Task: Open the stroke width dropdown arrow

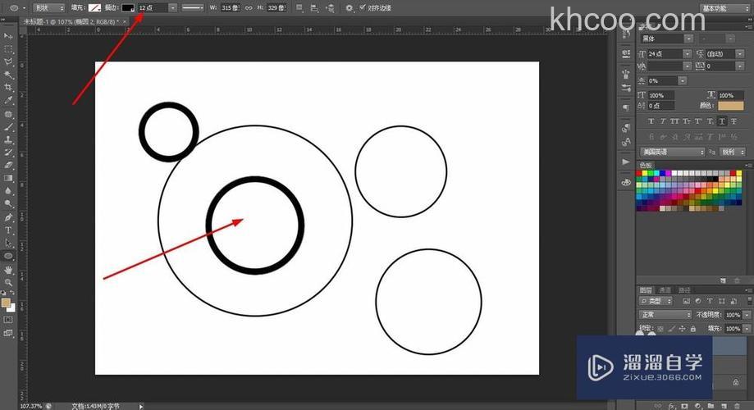Action: pos(172,7)
